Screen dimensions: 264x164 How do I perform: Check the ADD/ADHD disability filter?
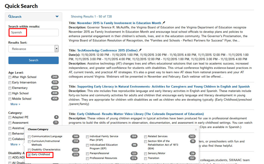click(x=10, y=158)
